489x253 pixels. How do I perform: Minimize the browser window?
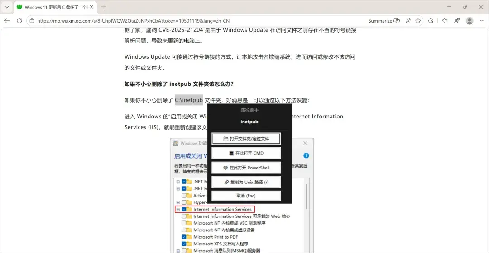[x=449, y=7]
